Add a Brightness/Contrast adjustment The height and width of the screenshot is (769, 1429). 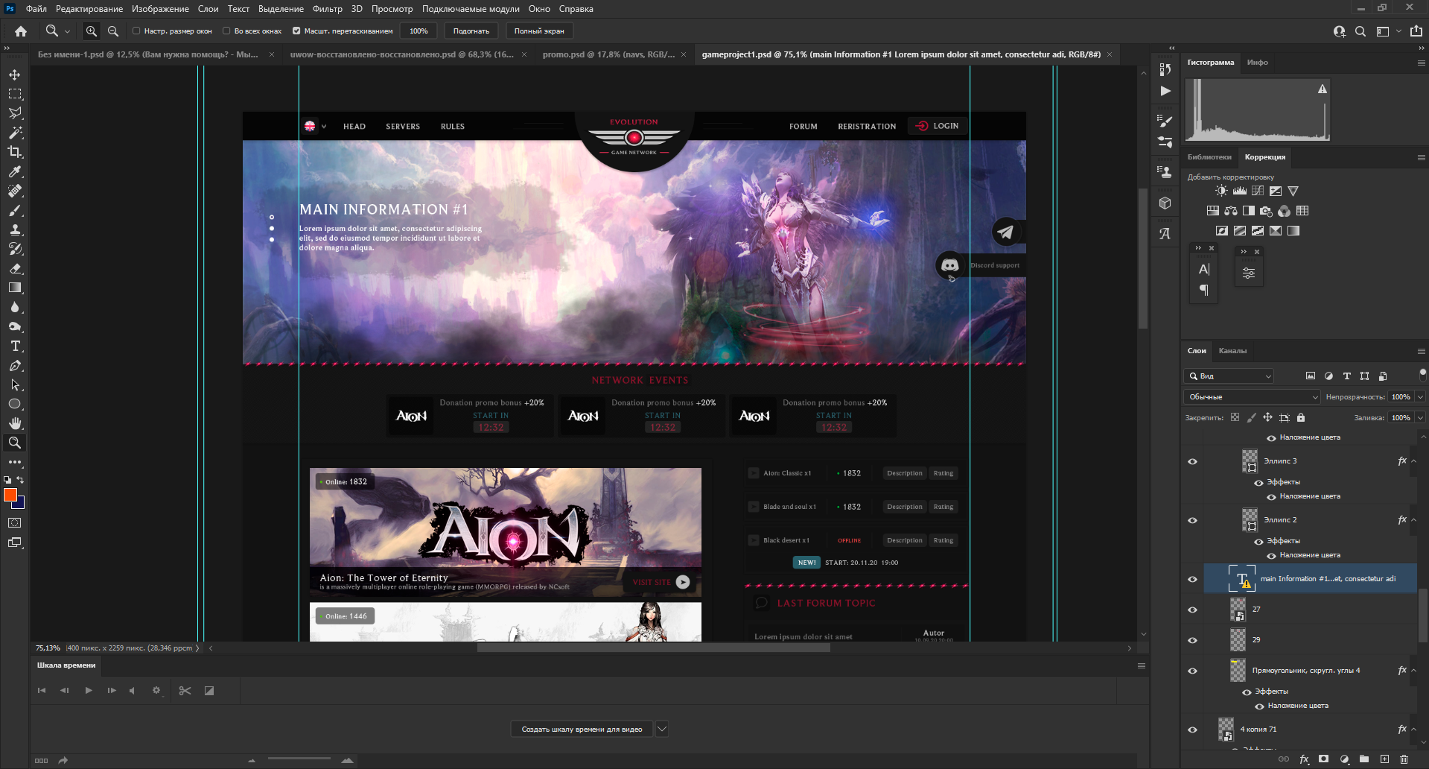point(1221,191)
